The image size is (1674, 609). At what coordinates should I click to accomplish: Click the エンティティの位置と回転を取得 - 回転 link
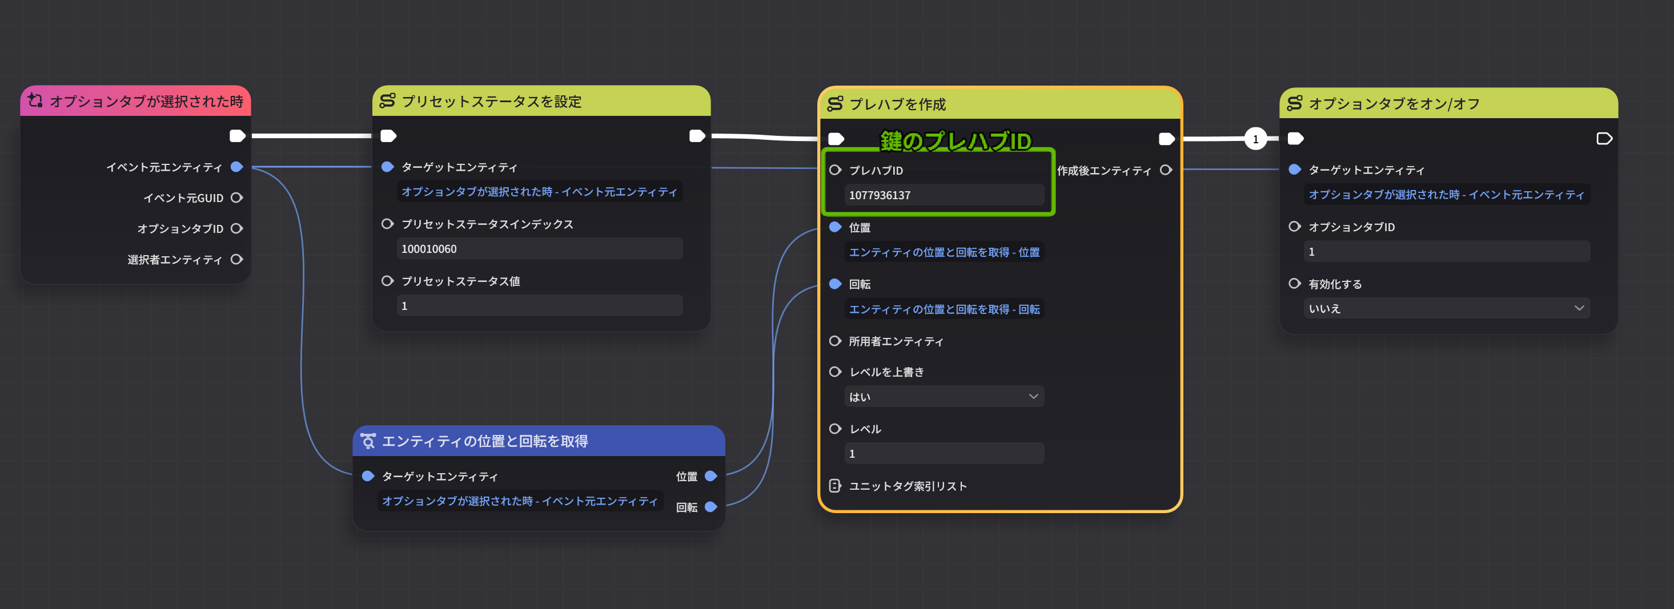945,309
